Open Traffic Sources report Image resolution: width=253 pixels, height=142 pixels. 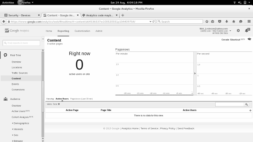click(20, 73)
